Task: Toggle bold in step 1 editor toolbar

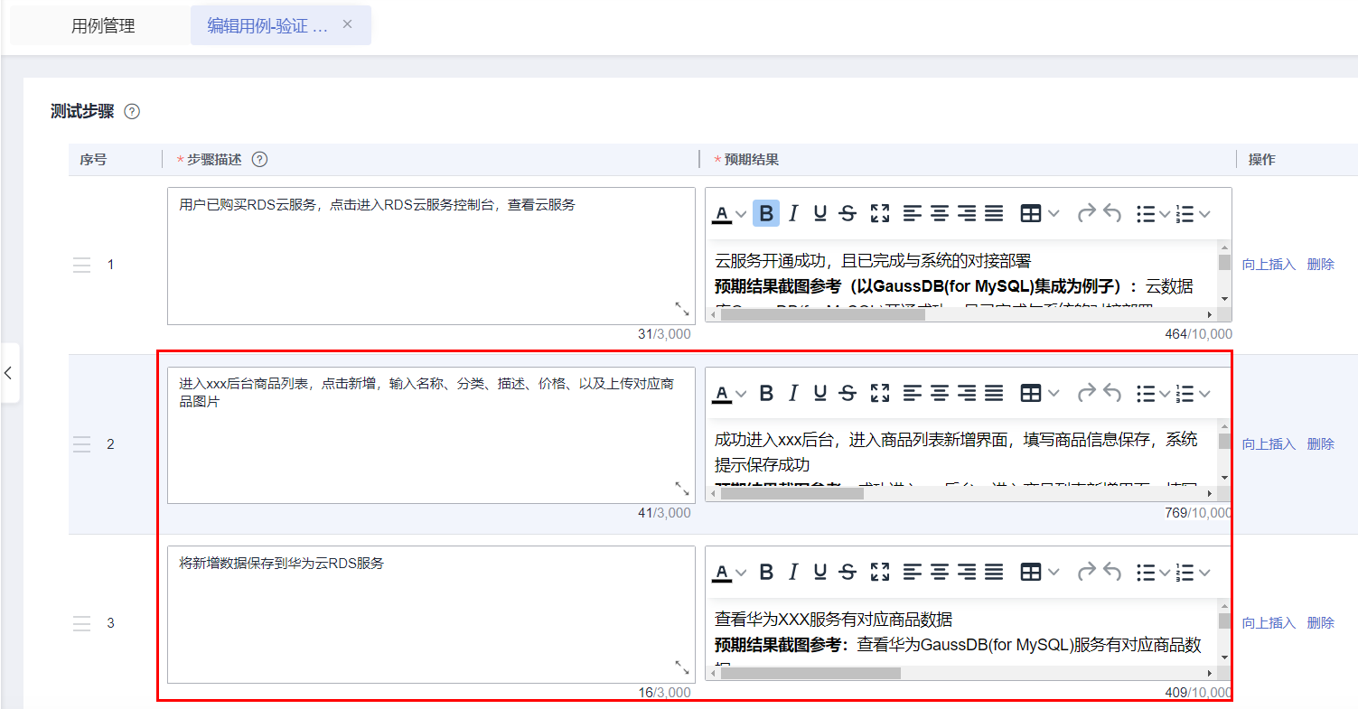Action: 766,214
